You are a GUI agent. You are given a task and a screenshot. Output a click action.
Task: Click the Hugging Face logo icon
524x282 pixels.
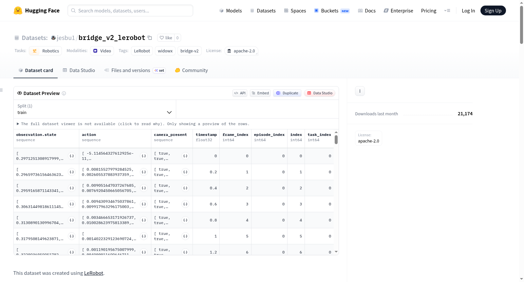(x=18, y=10)
